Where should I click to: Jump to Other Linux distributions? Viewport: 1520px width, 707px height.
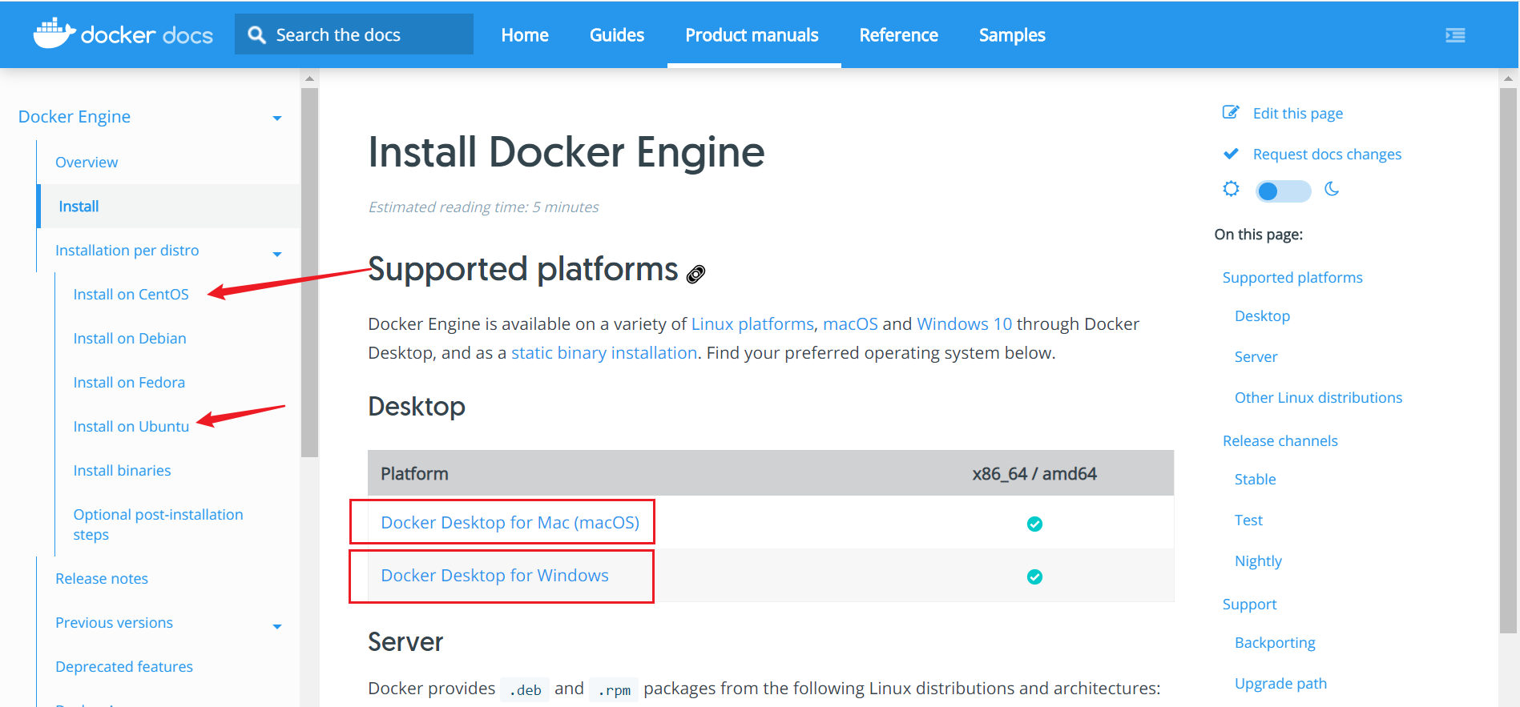[x=1318, y=398]
